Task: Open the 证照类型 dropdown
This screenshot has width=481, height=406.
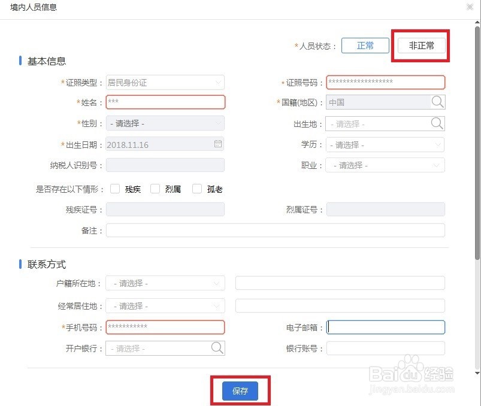Action: point(165,83)
